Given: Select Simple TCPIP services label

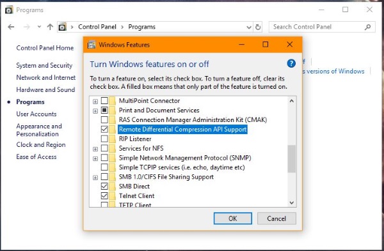Looking at the screenshot, I should [182, 167].
